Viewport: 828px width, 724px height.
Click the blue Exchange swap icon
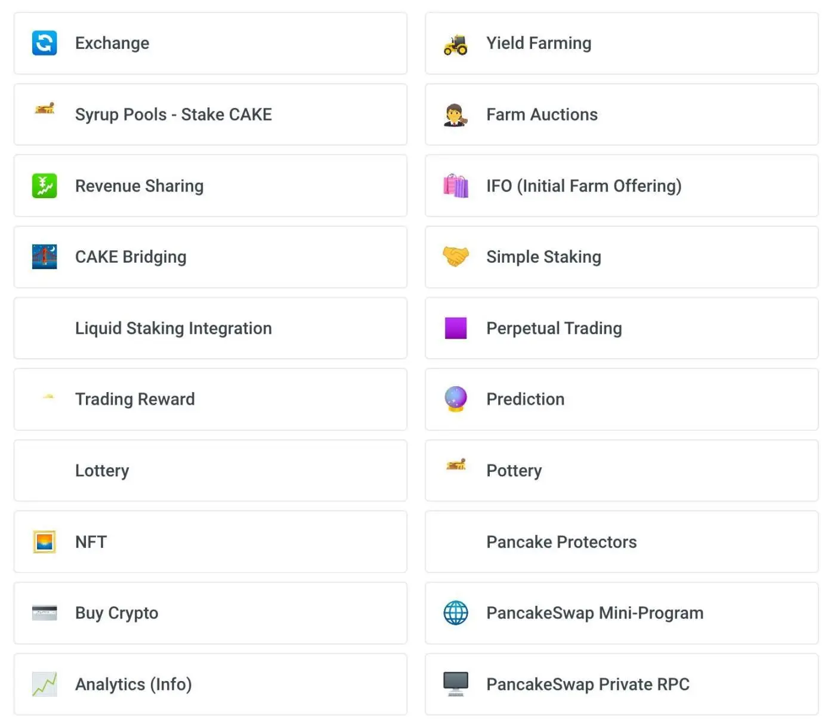tap(45, 43)
